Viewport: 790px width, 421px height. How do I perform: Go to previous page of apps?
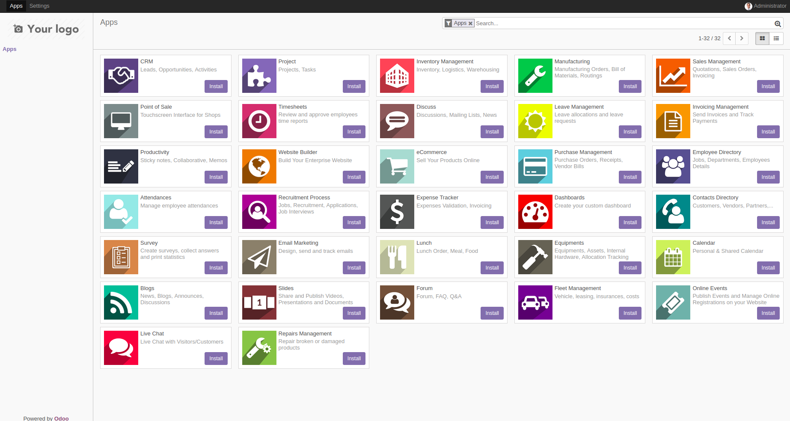click(x=729, y=39)
